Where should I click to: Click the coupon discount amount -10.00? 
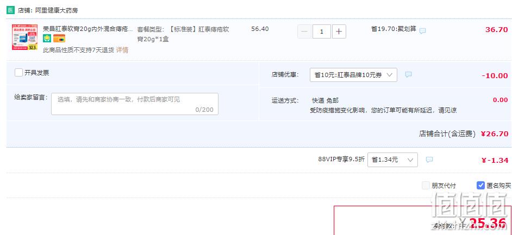coord(495,75)
